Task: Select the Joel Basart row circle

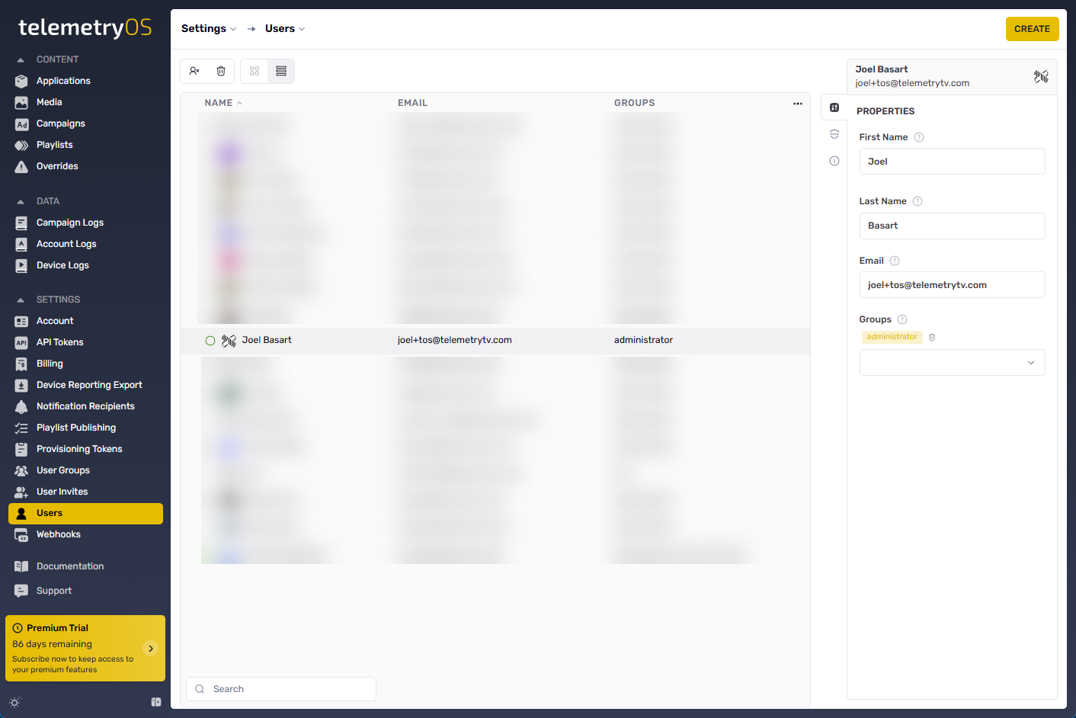Action: (210, 341)
